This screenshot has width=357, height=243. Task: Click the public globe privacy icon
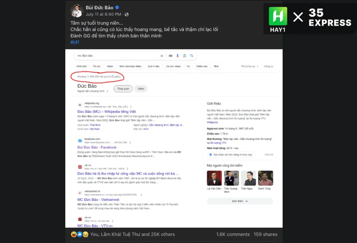127,14
